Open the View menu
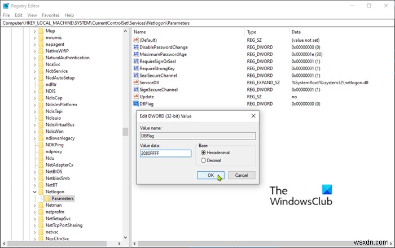Image resolution: width=395 pixels, height=248 pixels. (32, 15)
